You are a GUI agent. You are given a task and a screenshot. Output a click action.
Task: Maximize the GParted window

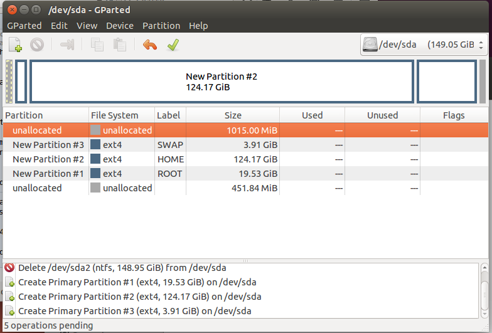coord(36,10)
